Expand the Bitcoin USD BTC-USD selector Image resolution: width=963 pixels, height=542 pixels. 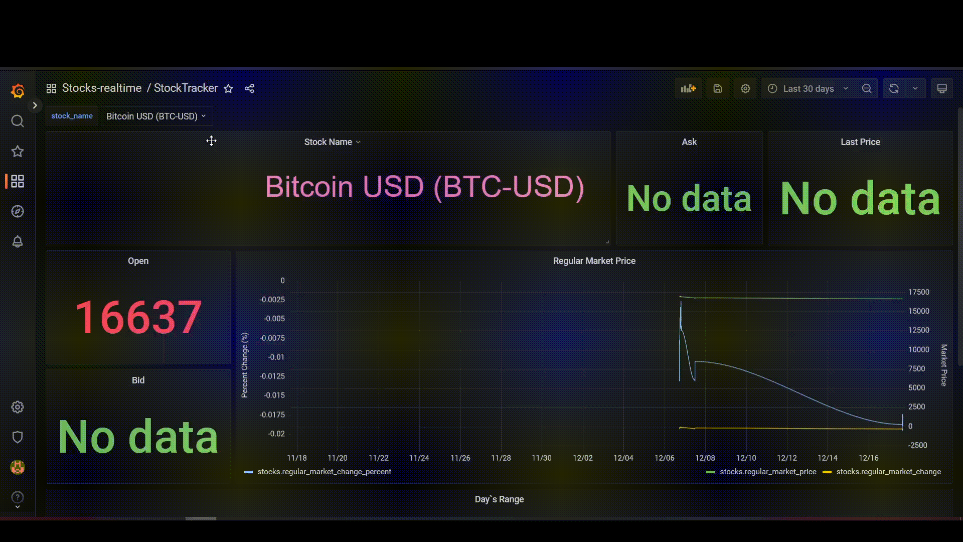(x=157, y=116)
